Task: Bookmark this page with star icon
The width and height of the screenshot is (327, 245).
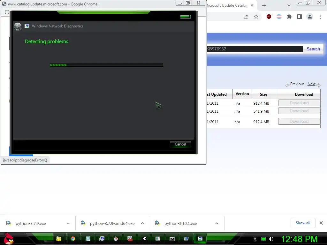Action: point(256,17)
